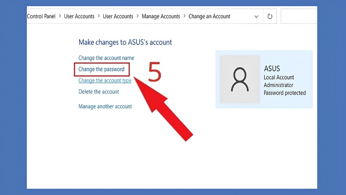Click the Make changes to ASUS's account heading
Image resolution: width=346 pixels, height=195 pixels.
tap(125, 42)
